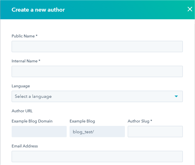Select the Example Blog field with blog_test/
Screen dimensions: 195x165
[x=97, y=132]
